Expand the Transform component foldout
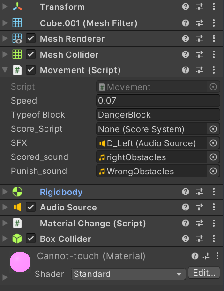Image resolution: width=224 pixels, height=291 pixels. click(5, 7)
